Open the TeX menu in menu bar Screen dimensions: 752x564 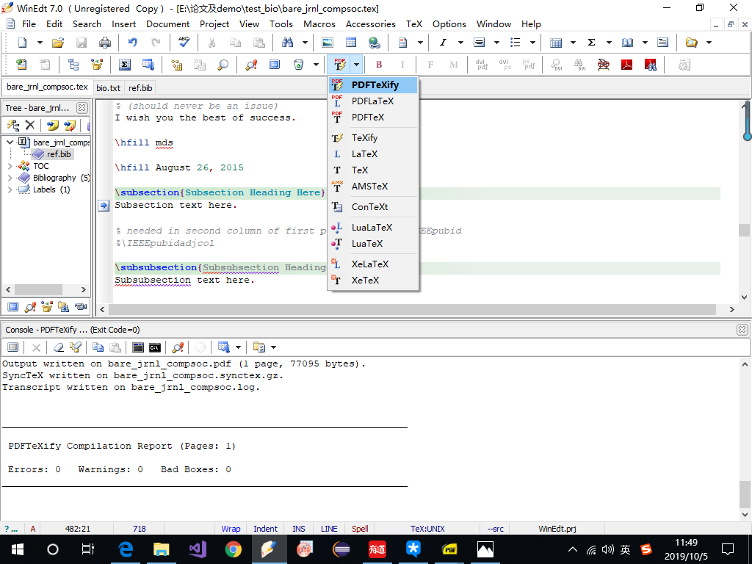click(414, 24)
